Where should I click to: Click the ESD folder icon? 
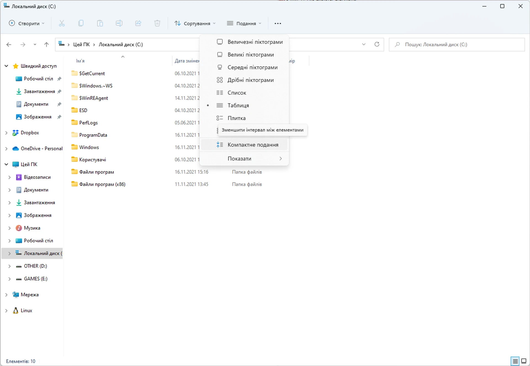74,110
